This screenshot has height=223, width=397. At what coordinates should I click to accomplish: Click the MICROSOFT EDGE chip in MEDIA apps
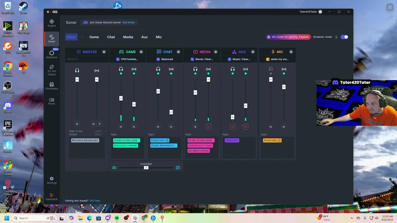[x=200, y=146]
